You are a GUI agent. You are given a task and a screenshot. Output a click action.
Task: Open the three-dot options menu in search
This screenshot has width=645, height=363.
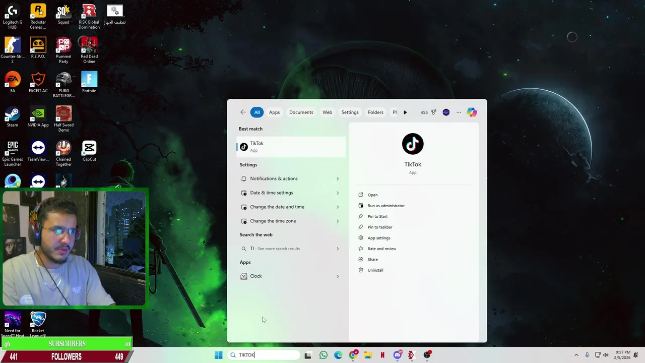(x=459, y=112)
